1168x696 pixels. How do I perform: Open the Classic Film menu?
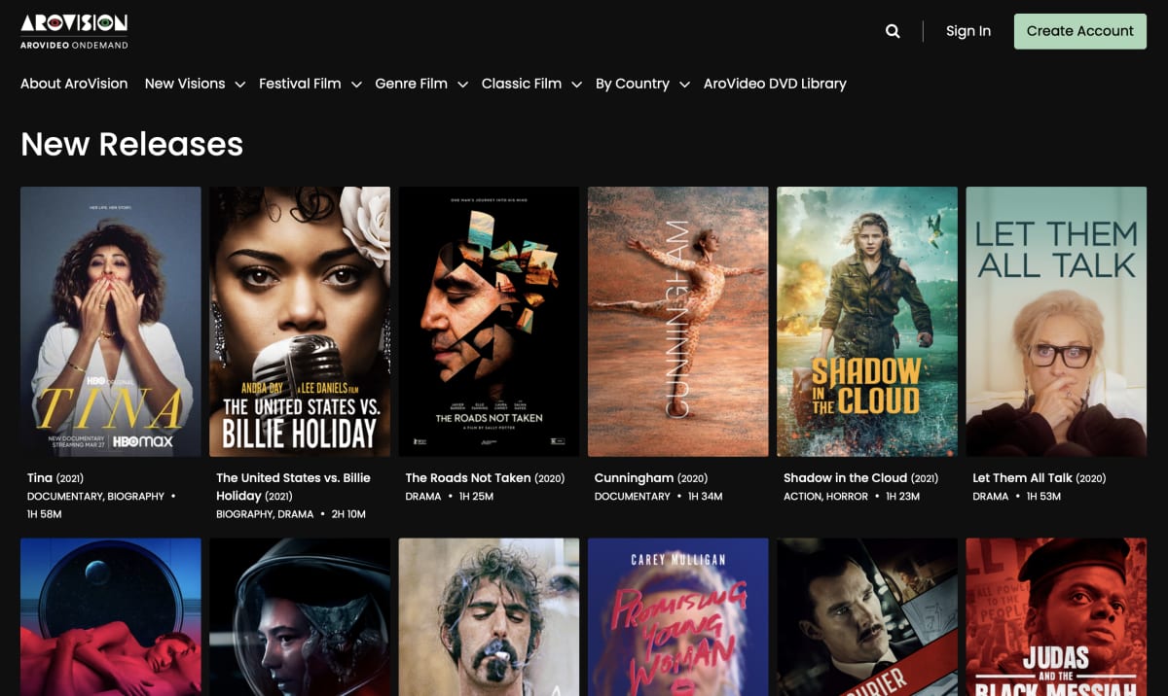[x=522, y=84]
